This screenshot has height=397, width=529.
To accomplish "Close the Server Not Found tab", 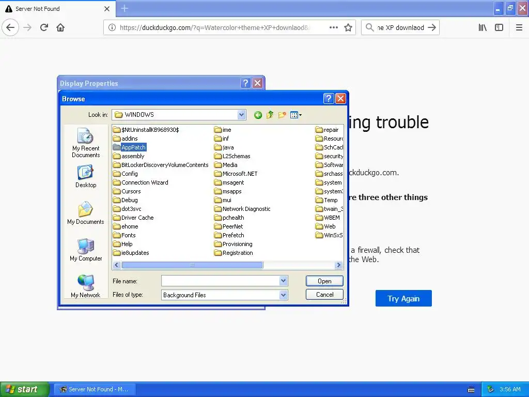I will click(x=107, y=9).
